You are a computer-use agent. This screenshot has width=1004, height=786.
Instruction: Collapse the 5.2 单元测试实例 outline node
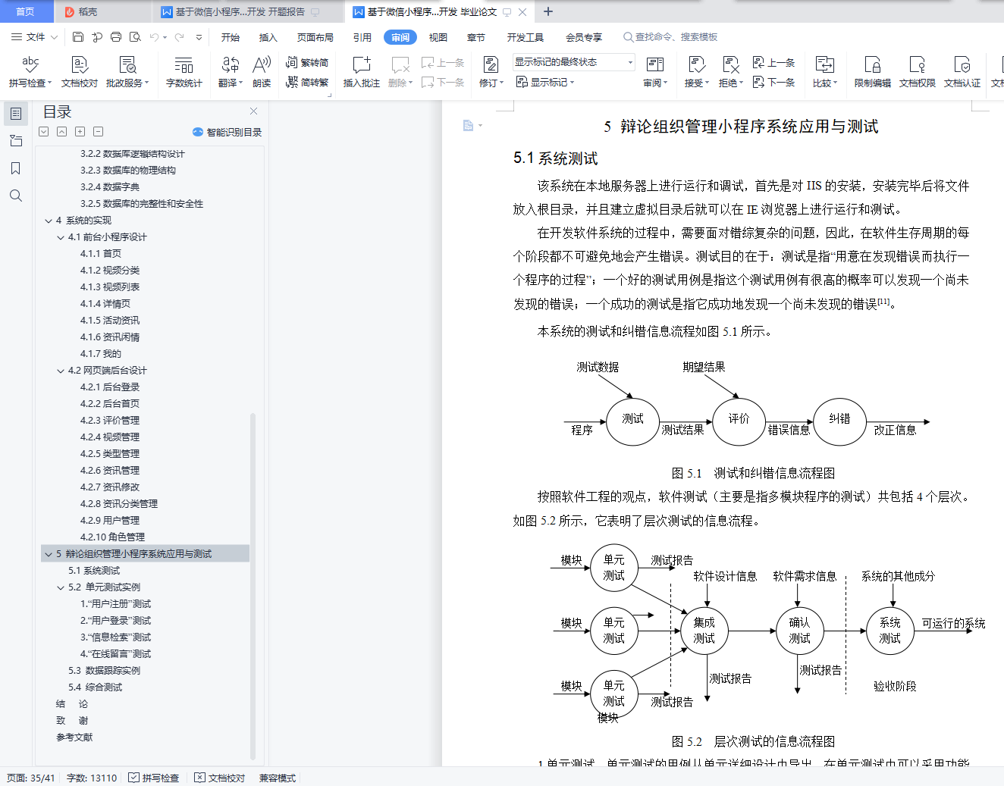coord(61,587)
